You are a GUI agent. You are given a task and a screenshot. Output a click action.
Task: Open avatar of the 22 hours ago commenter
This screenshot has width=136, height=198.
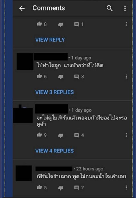coord(24,173)
